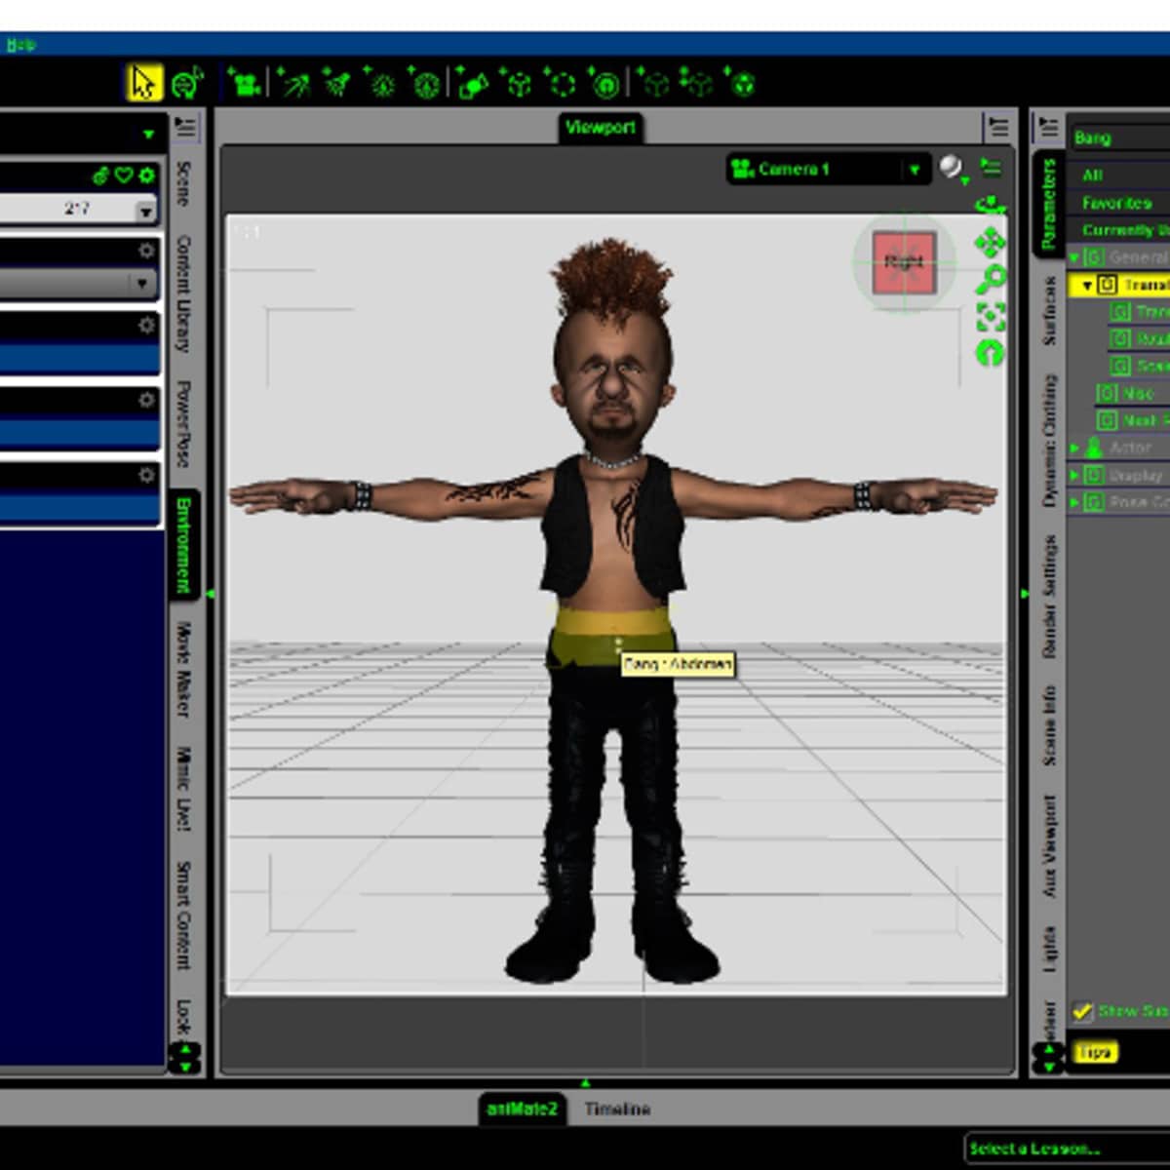
Task: Click the yellow Tips button
Action: tap(1094, 1052)
